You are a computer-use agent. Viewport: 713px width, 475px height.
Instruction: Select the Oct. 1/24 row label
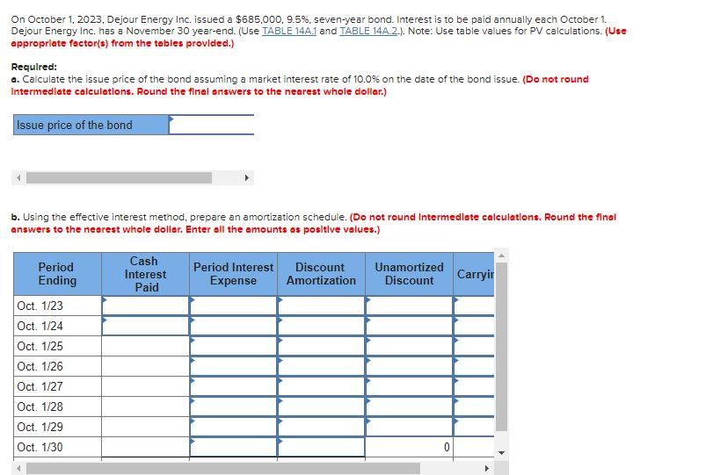[x=40, y=326]
